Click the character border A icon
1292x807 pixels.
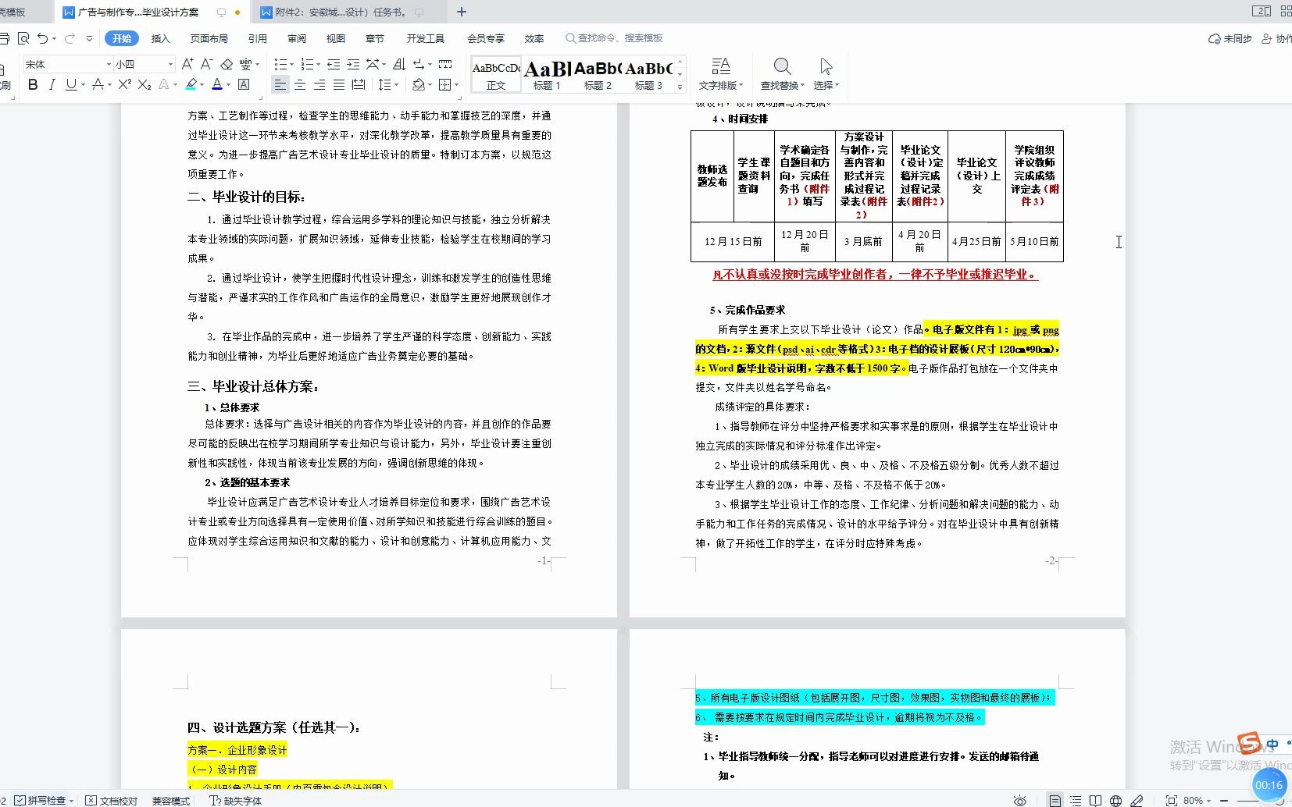click(244, 84)
